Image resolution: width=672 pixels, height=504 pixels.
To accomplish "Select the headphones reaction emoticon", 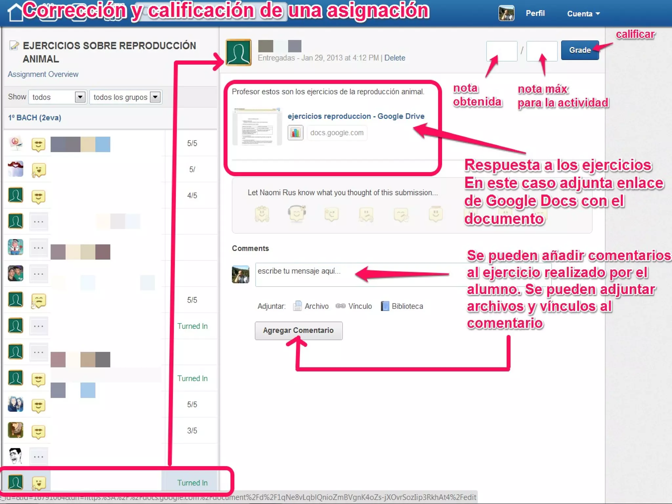I will coord(297,214).
